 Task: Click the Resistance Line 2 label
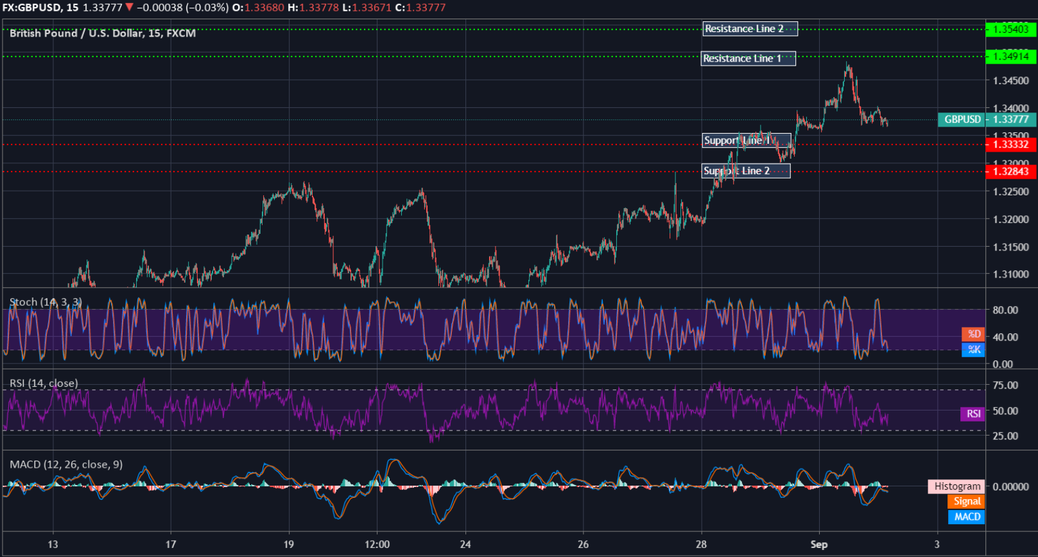[750, 29]
